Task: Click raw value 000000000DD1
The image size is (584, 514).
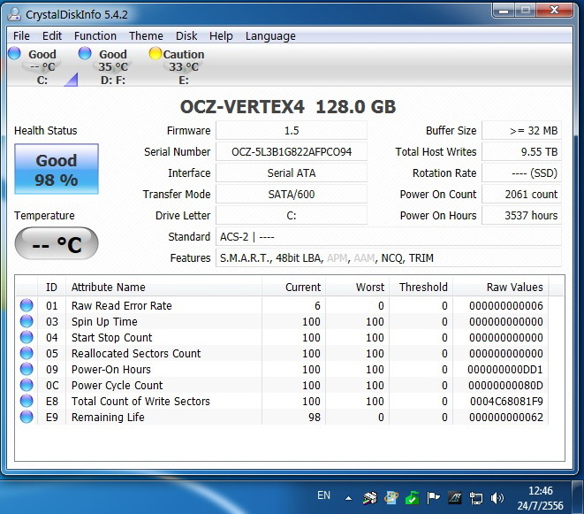Action: tap(505, 369)
